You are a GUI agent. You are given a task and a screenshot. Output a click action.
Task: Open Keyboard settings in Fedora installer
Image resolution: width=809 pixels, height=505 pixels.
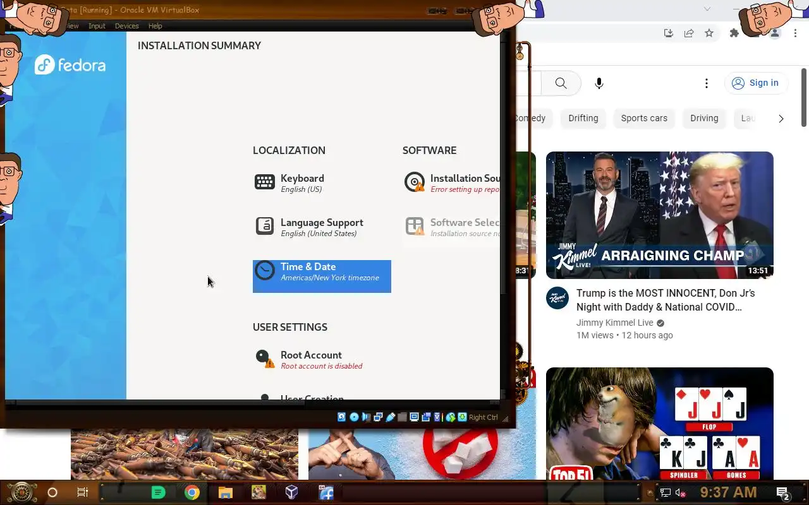(322, 183)
